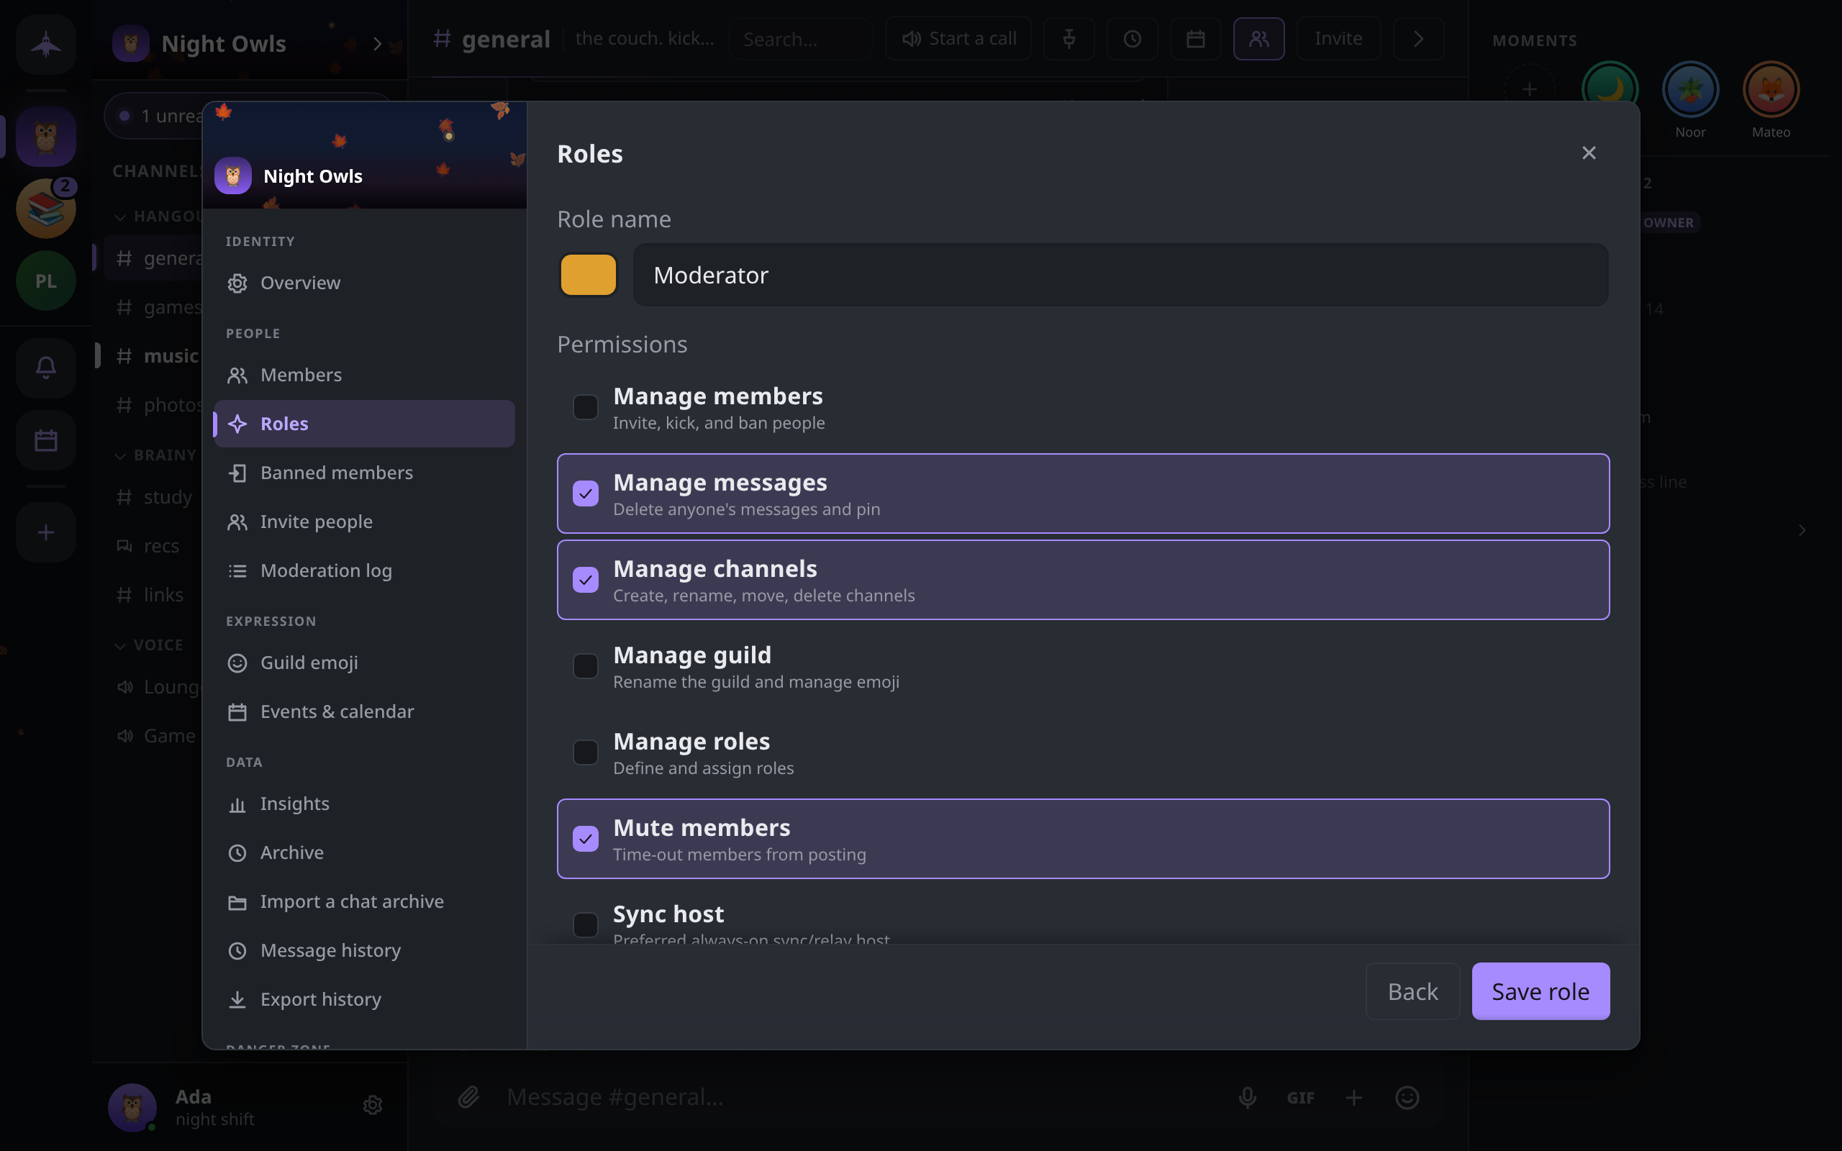Viewport: 1842px width, 1151px height.
Task: Click the Role name input field
Action: pos(1120,275)
